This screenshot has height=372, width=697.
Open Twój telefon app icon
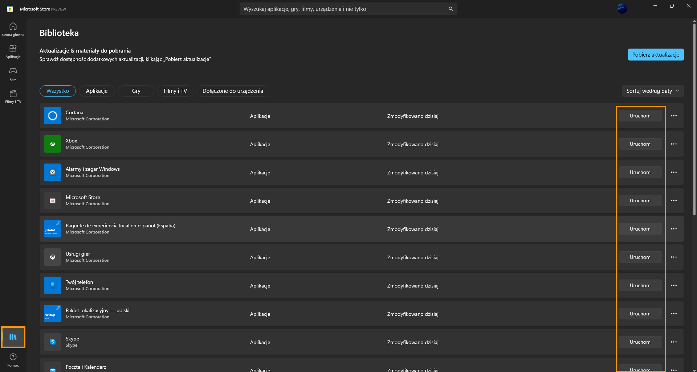coord(53,285)
